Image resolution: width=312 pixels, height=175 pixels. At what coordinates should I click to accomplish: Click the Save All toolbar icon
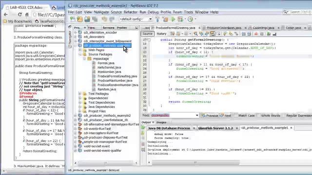pos(95,19)
